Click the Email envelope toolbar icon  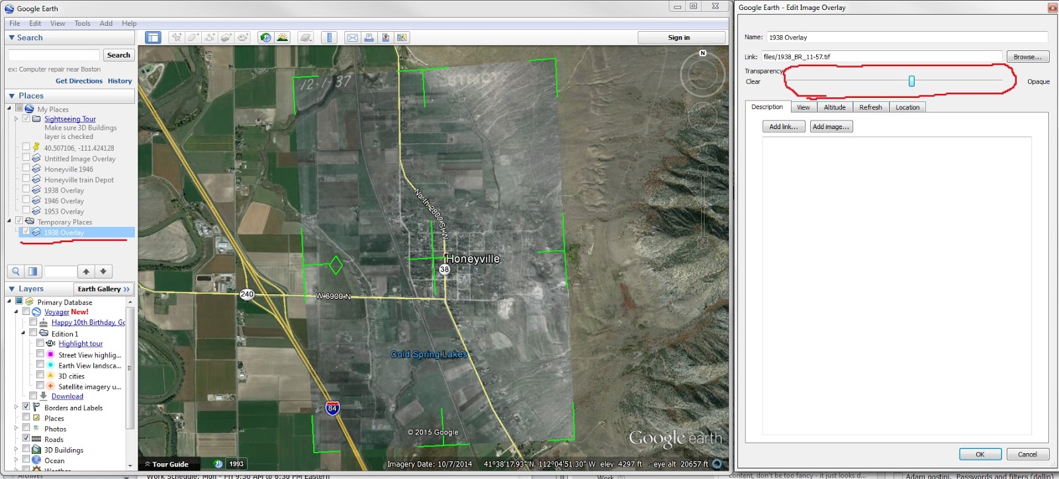[x=353, y=38]
